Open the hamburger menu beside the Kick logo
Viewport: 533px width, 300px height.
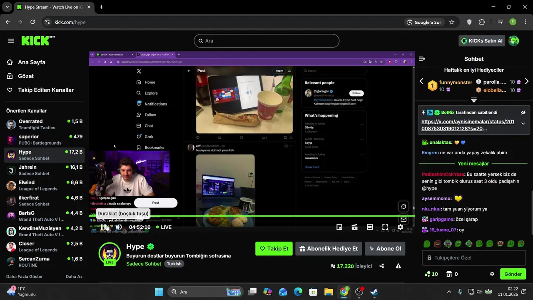[x=11, y=41]
